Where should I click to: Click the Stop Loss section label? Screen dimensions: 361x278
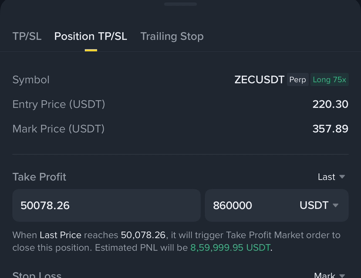pyautogui.click(x=37, y=275)
